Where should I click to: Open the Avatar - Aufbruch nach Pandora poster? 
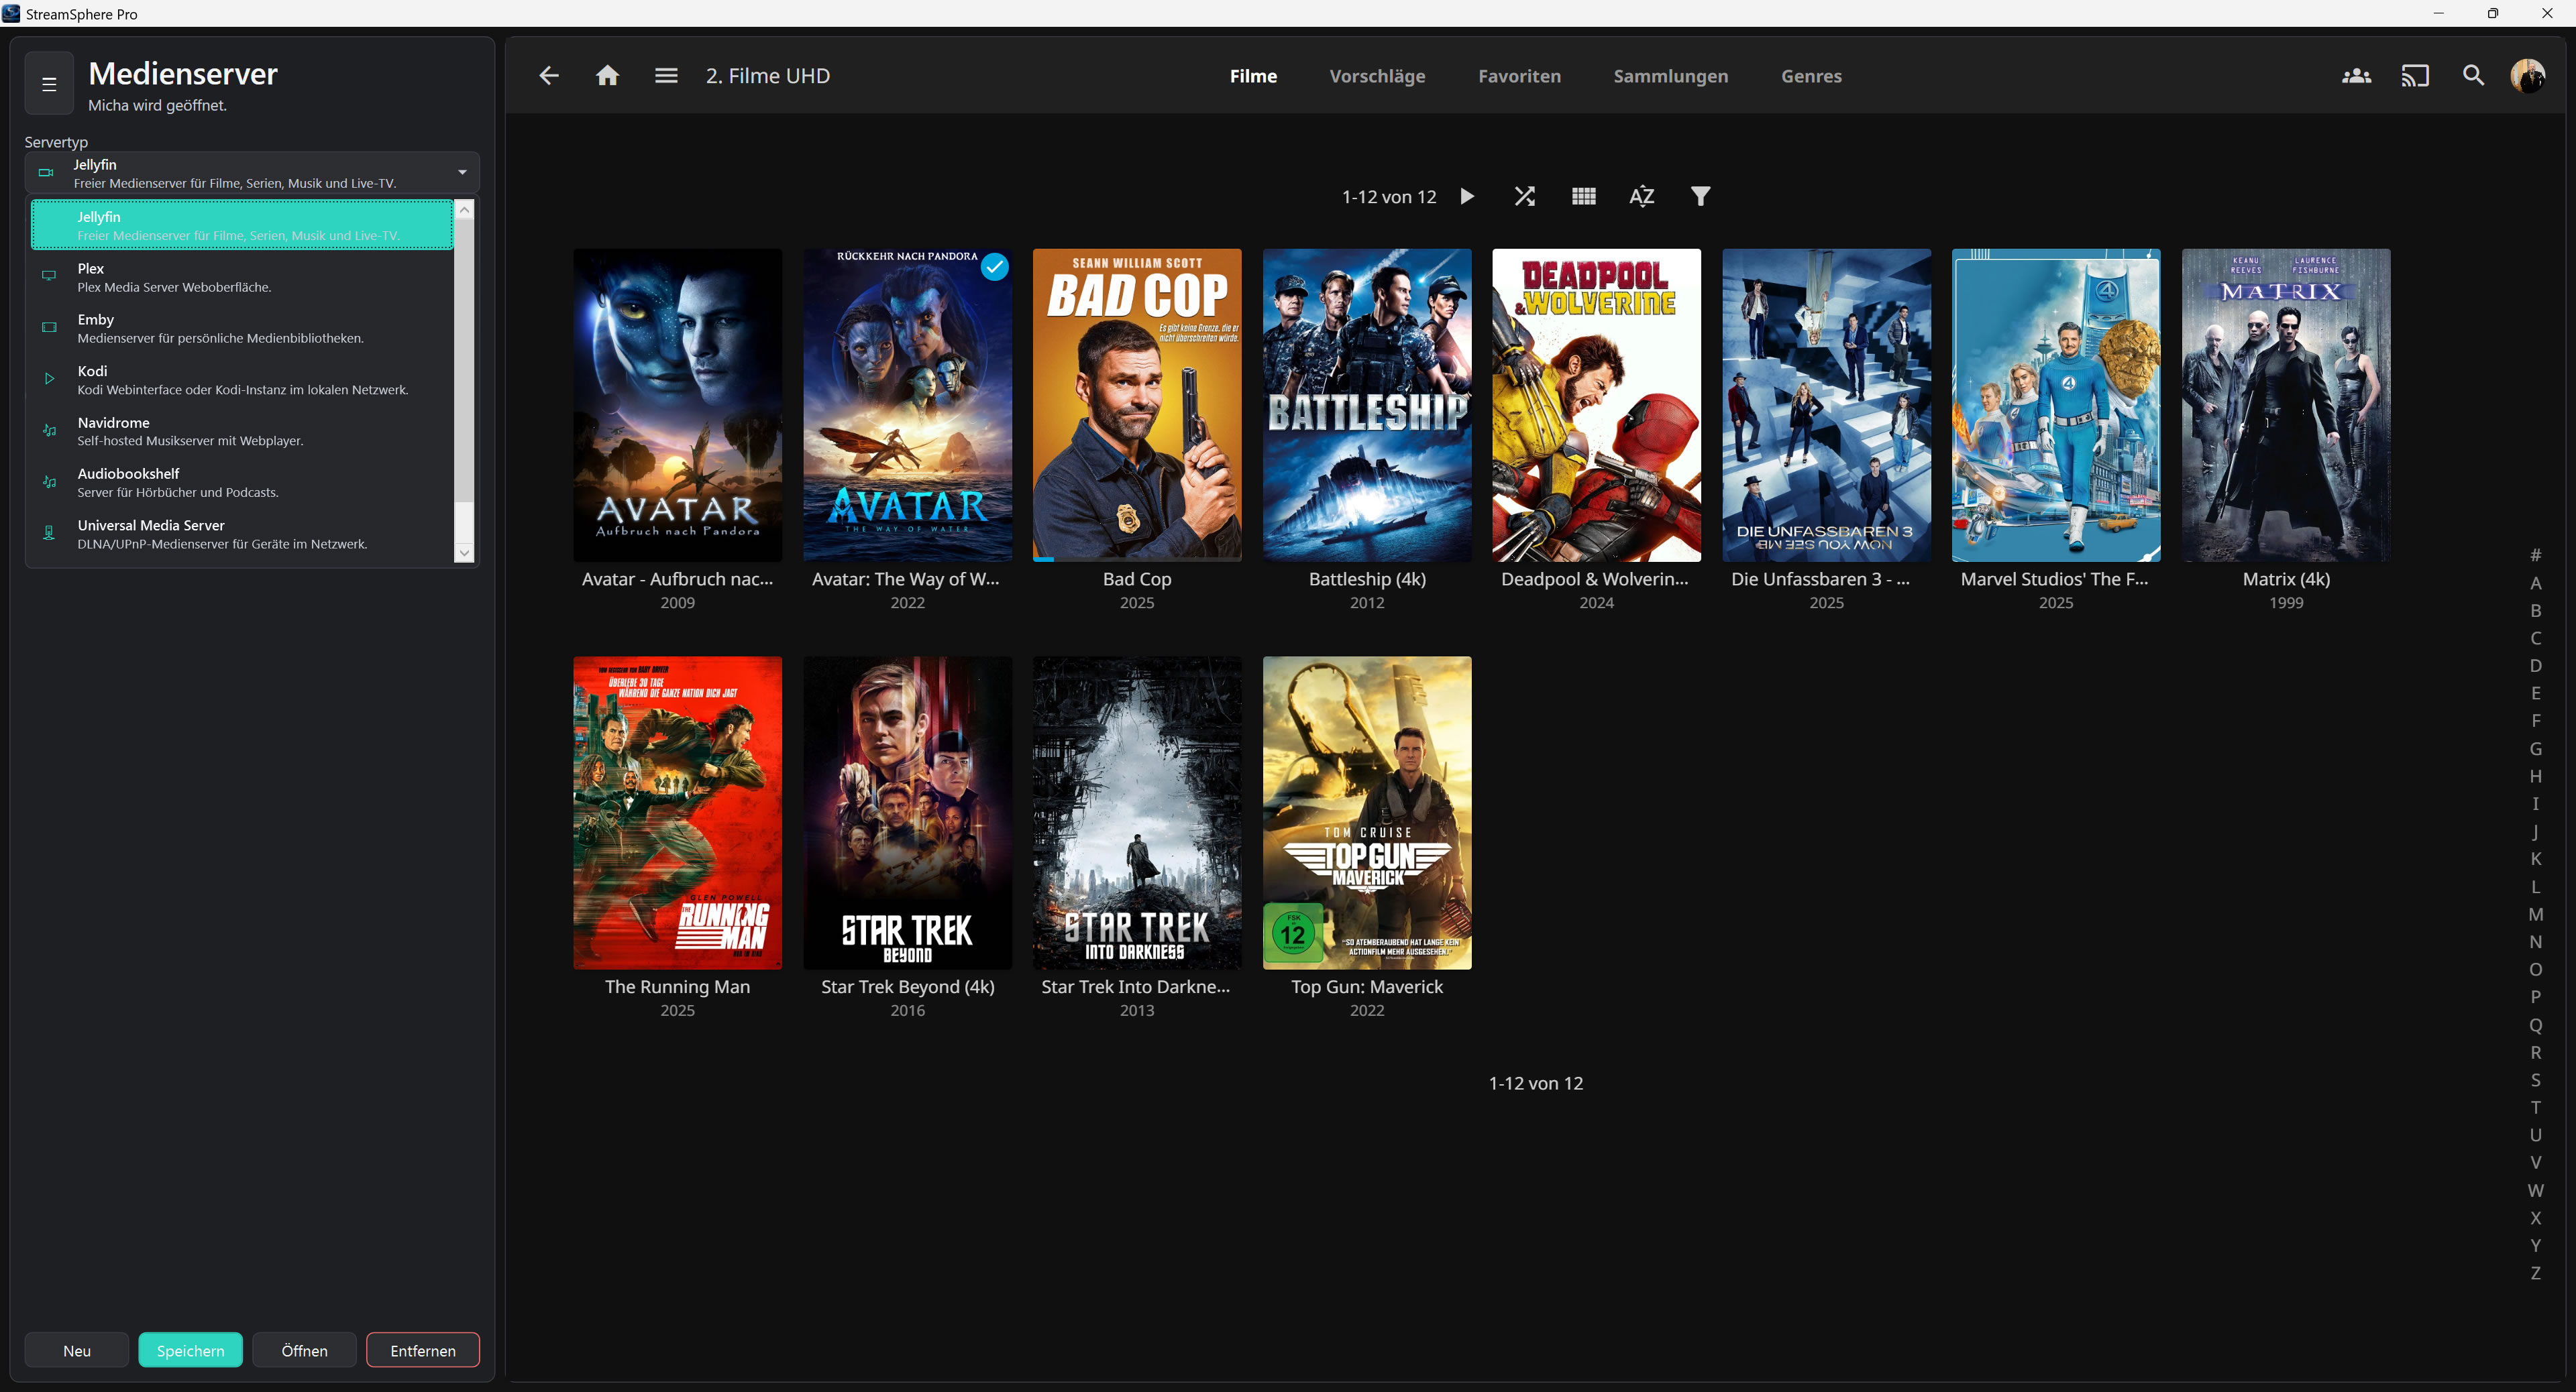(677, 405)
